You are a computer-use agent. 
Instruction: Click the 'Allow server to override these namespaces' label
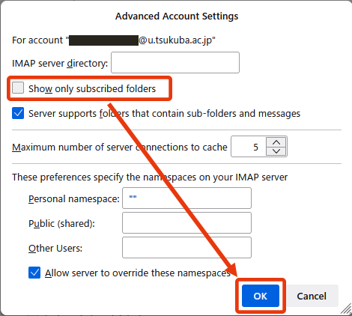tap(138, 273)
